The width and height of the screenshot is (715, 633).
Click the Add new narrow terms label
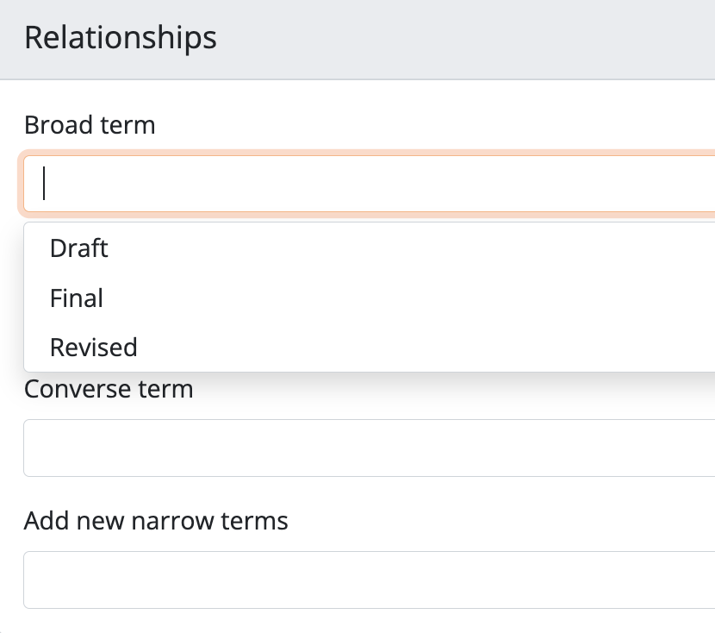pos(156,521)
